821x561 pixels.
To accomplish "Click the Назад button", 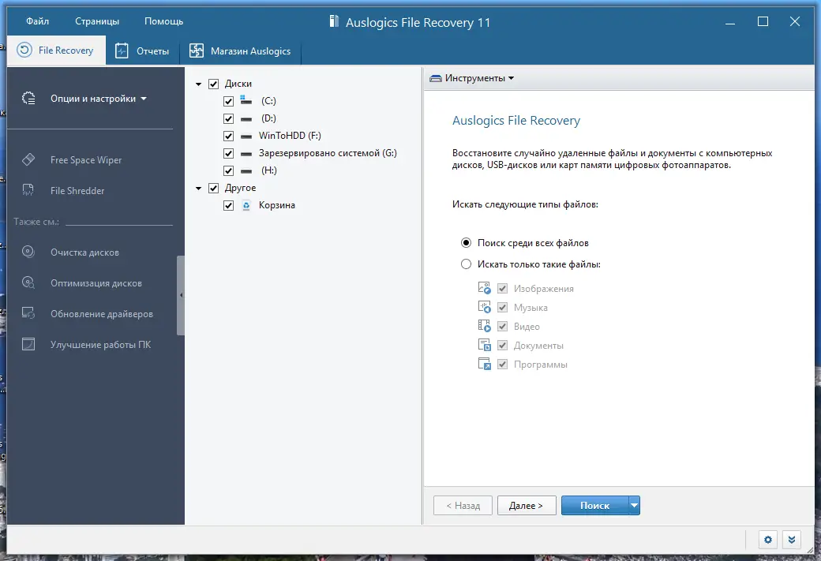I will (463, 506).
